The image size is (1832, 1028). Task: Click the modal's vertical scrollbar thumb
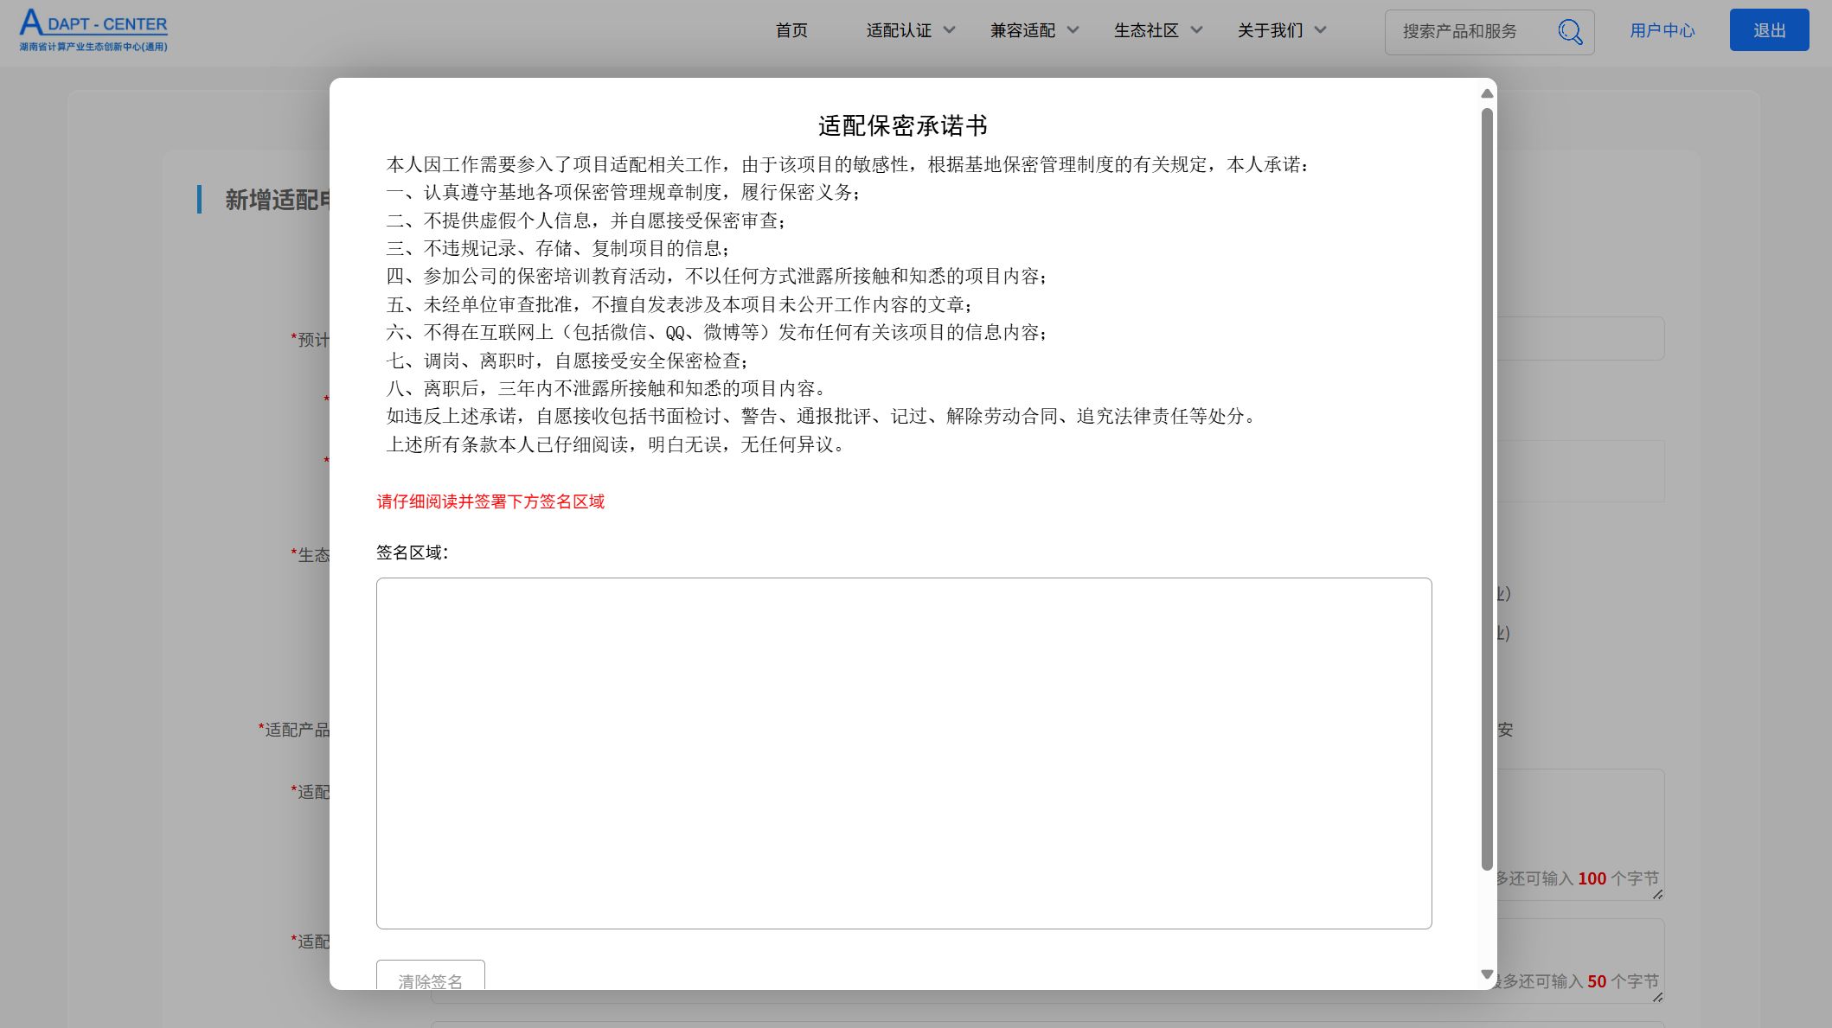pyautogui.click(x=1487, y=488)
